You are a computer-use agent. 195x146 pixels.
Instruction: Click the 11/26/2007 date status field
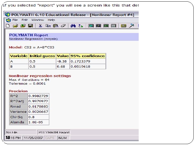point(33,138)
